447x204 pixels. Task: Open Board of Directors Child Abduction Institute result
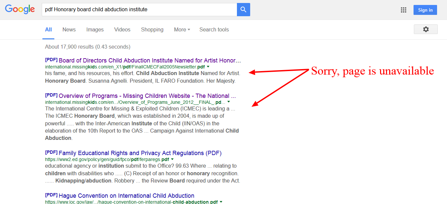pyautogui.click(x=150, y=61)
